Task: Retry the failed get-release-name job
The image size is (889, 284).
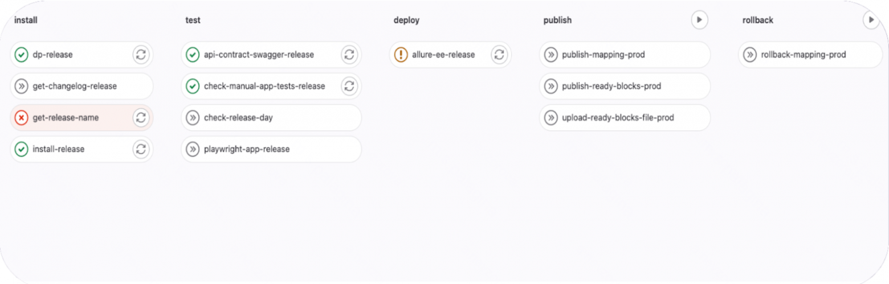Action: click(x=141, y=118)
